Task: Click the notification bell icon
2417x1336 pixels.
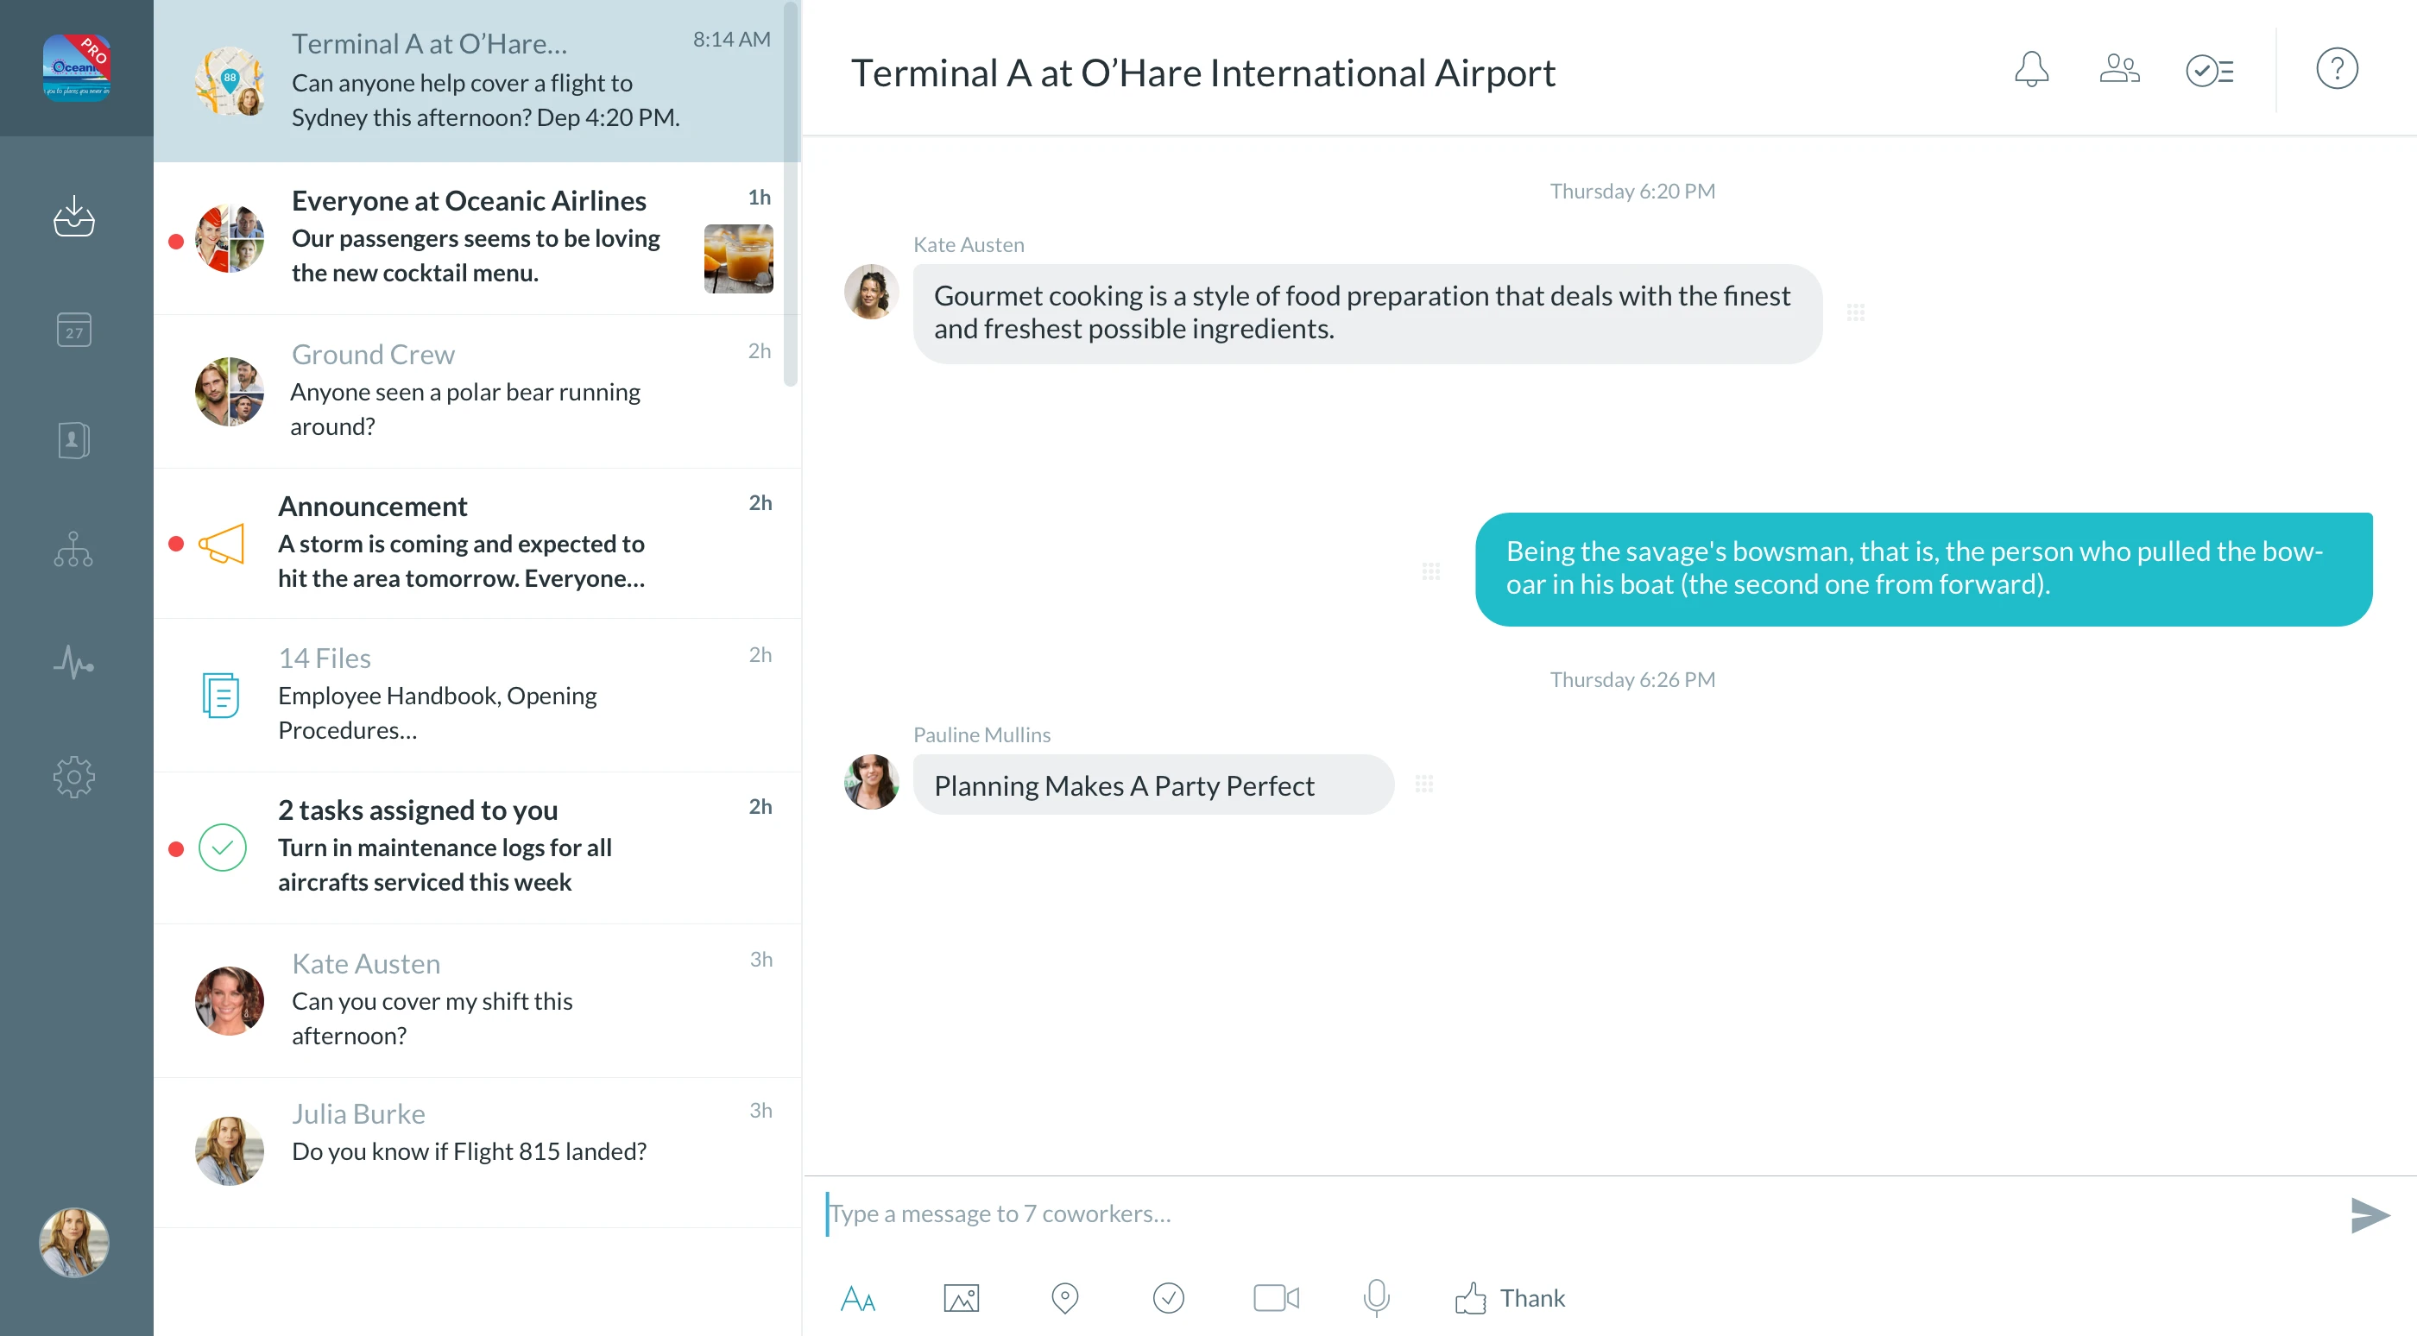Action: click(2030, 69)
